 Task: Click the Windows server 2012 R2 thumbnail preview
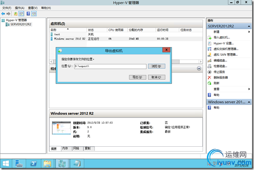[x=61, y=128]
